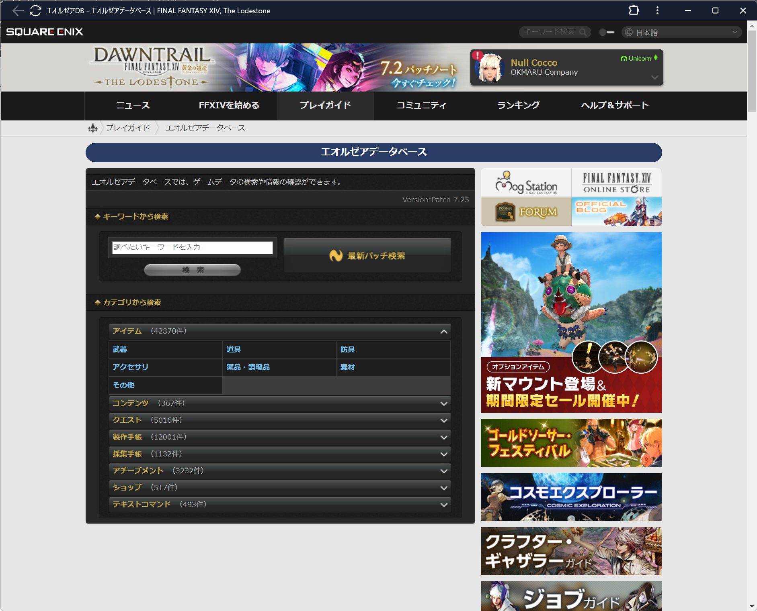This screenshot has height=611, width=757.
Task: Open the ランキング menu
Action: pos(518,105)
